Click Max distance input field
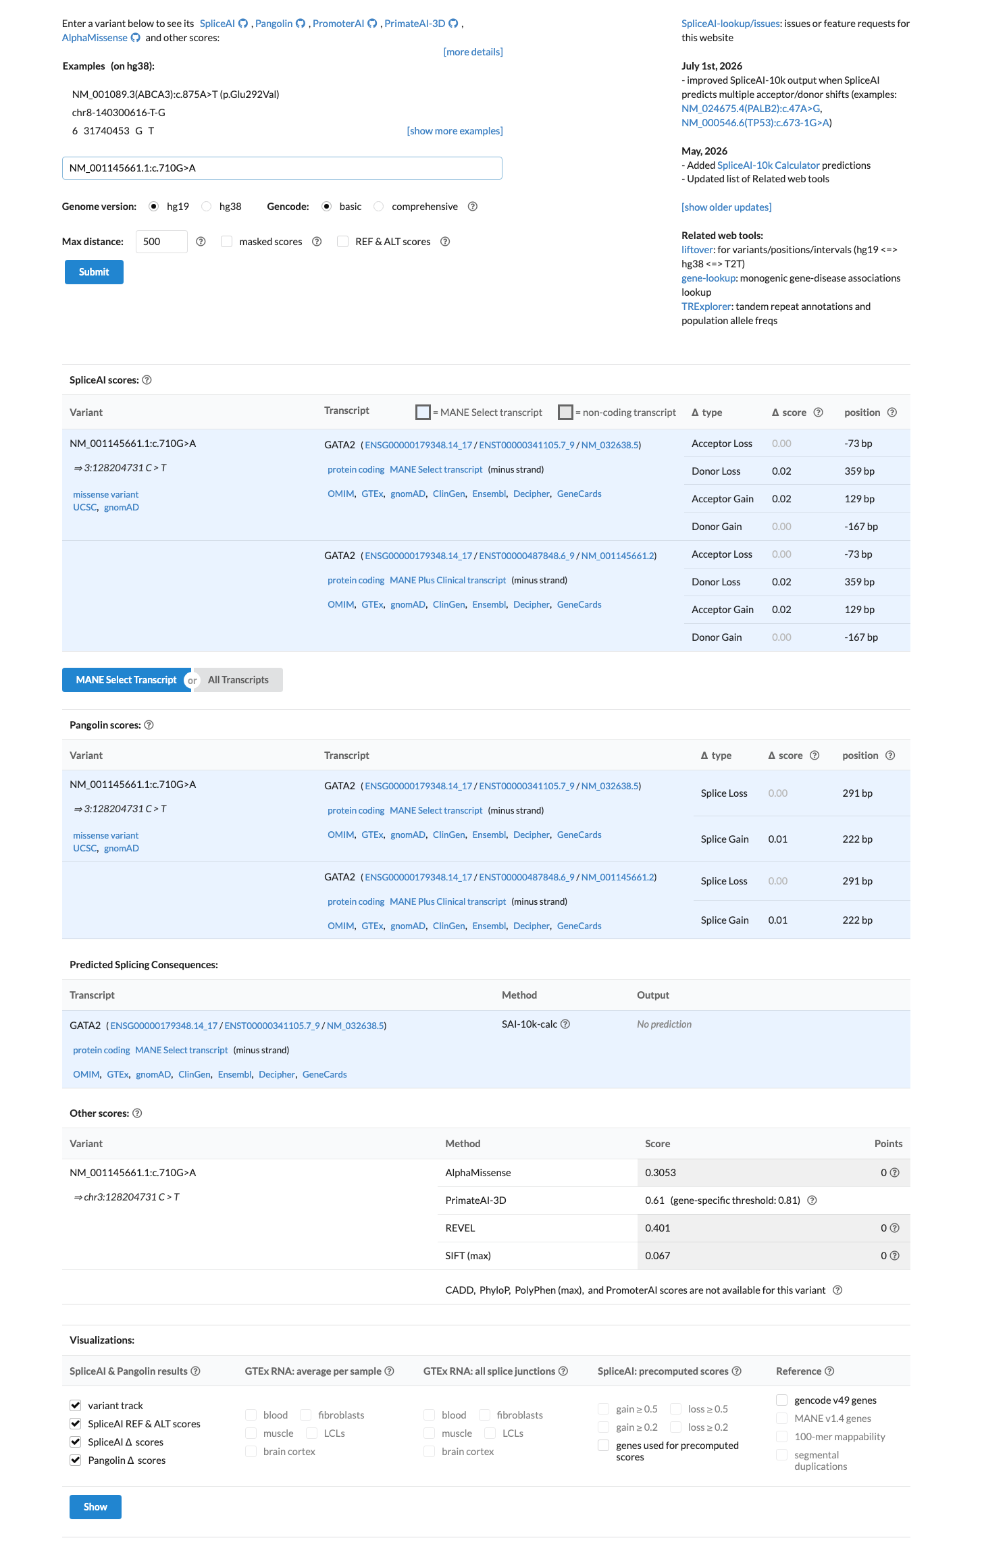Image resolution: width=982 pixels, height=1557 pixels. (161, 242)
